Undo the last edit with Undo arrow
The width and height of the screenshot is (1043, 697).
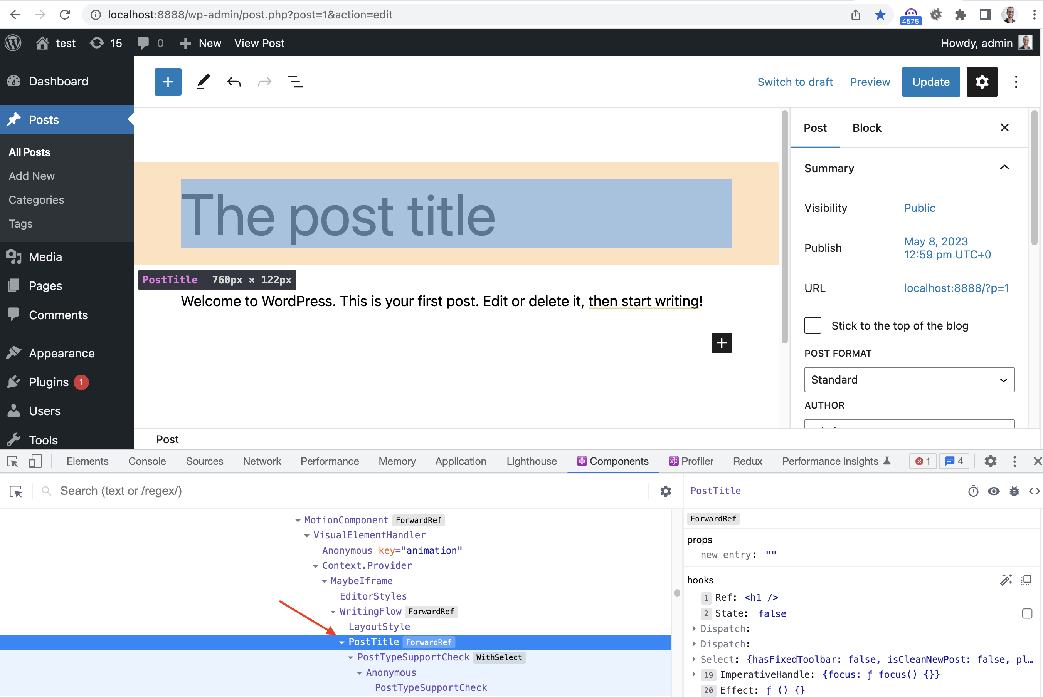click(234, 82)
